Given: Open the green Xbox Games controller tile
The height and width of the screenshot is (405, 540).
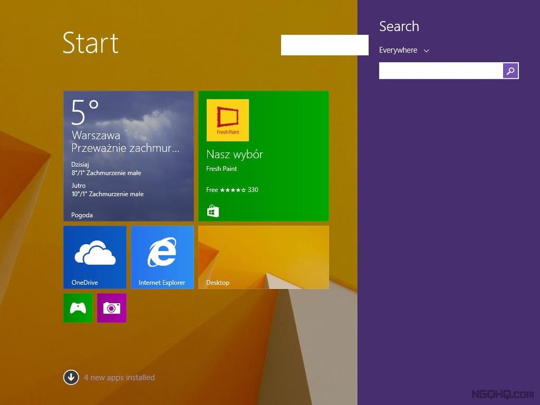Looking at the screenshot, I should (78, 308).
